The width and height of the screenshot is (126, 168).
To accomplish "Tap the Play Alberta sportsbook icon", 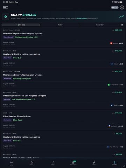I will [108, 147].
